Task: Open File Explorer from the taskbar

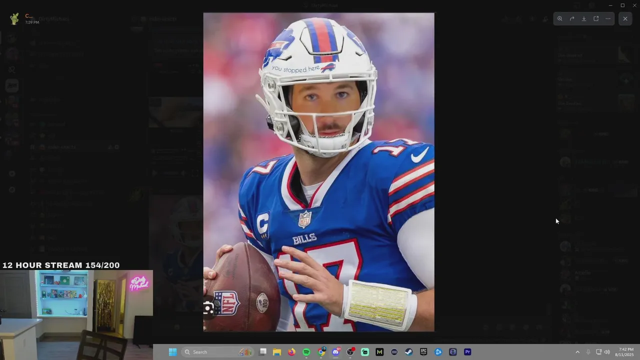Action: (x=277, y=352)
